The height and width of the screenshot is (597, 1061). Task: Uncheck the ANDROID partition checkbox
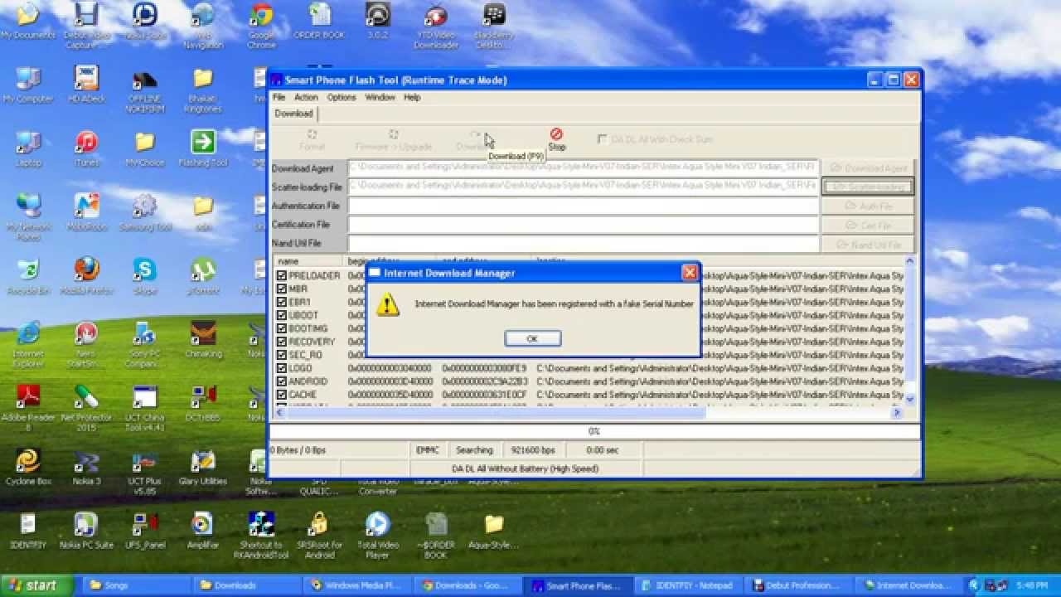point(282,381)
